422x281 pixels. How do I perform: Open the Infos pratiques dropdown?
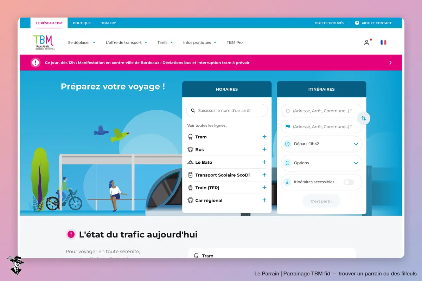pos(200,43)
